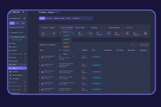This screenshot has width=161, height=107.
Task: Click the notification bell icon
Action: coord(23,12)
